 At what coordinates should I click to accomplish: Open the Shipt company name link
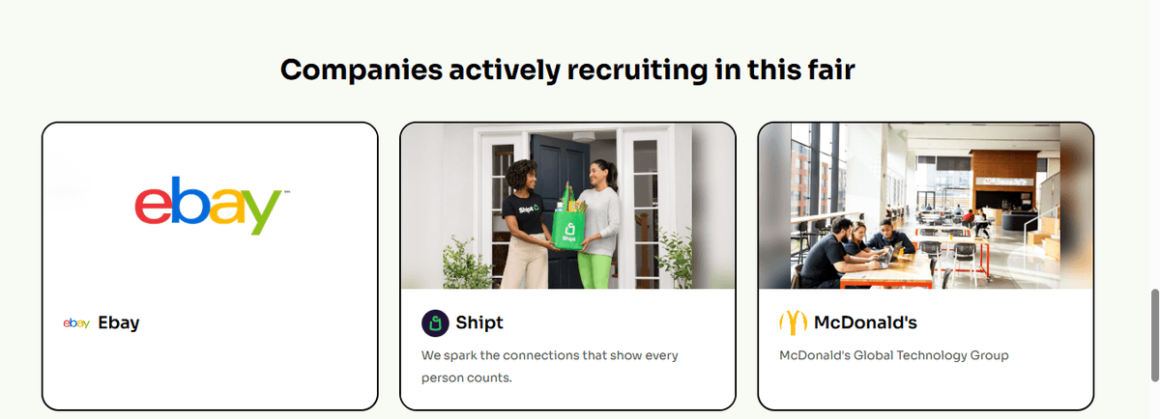point(479,322)
